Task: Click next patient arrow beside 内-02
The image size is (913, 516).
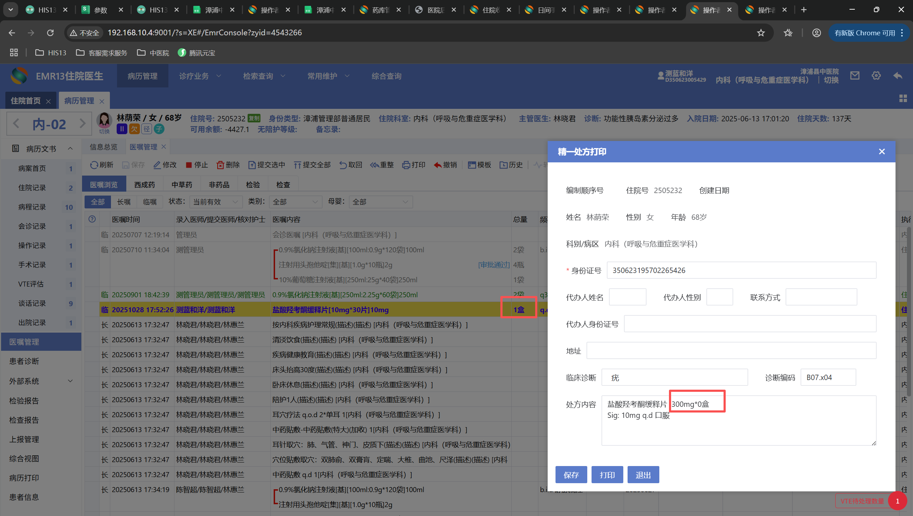Action: click(82, 124)
